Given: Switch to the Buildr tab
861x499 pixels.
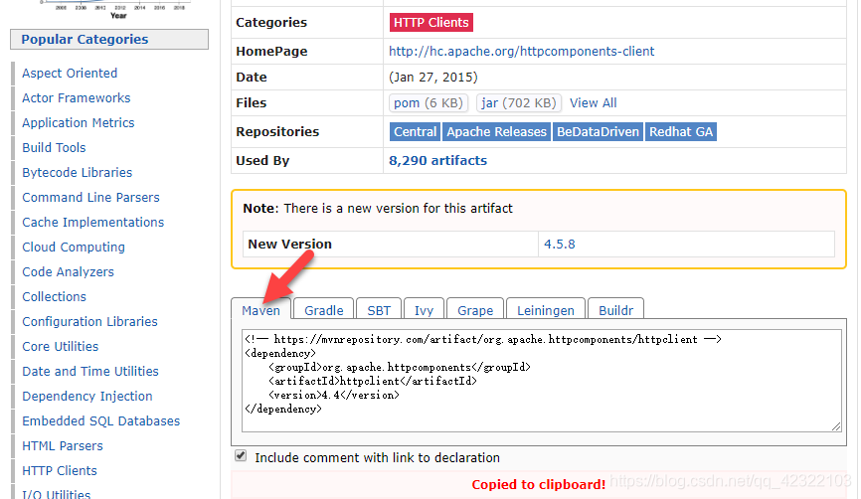Looking at the screenshot, I should pyautogui.click(x=616, y=310).
